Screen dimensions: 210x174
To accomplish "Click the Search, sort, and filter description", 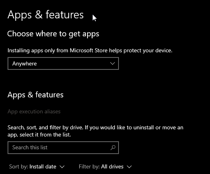I will click(x=95, y=131).
